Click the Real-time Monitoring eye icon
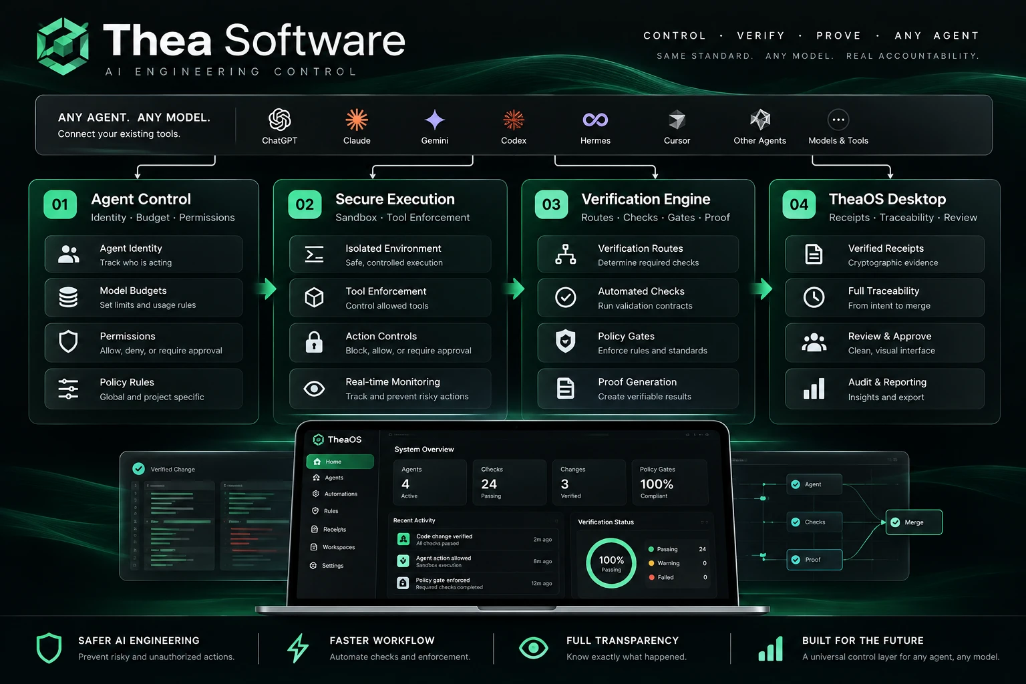 [314, 389]
